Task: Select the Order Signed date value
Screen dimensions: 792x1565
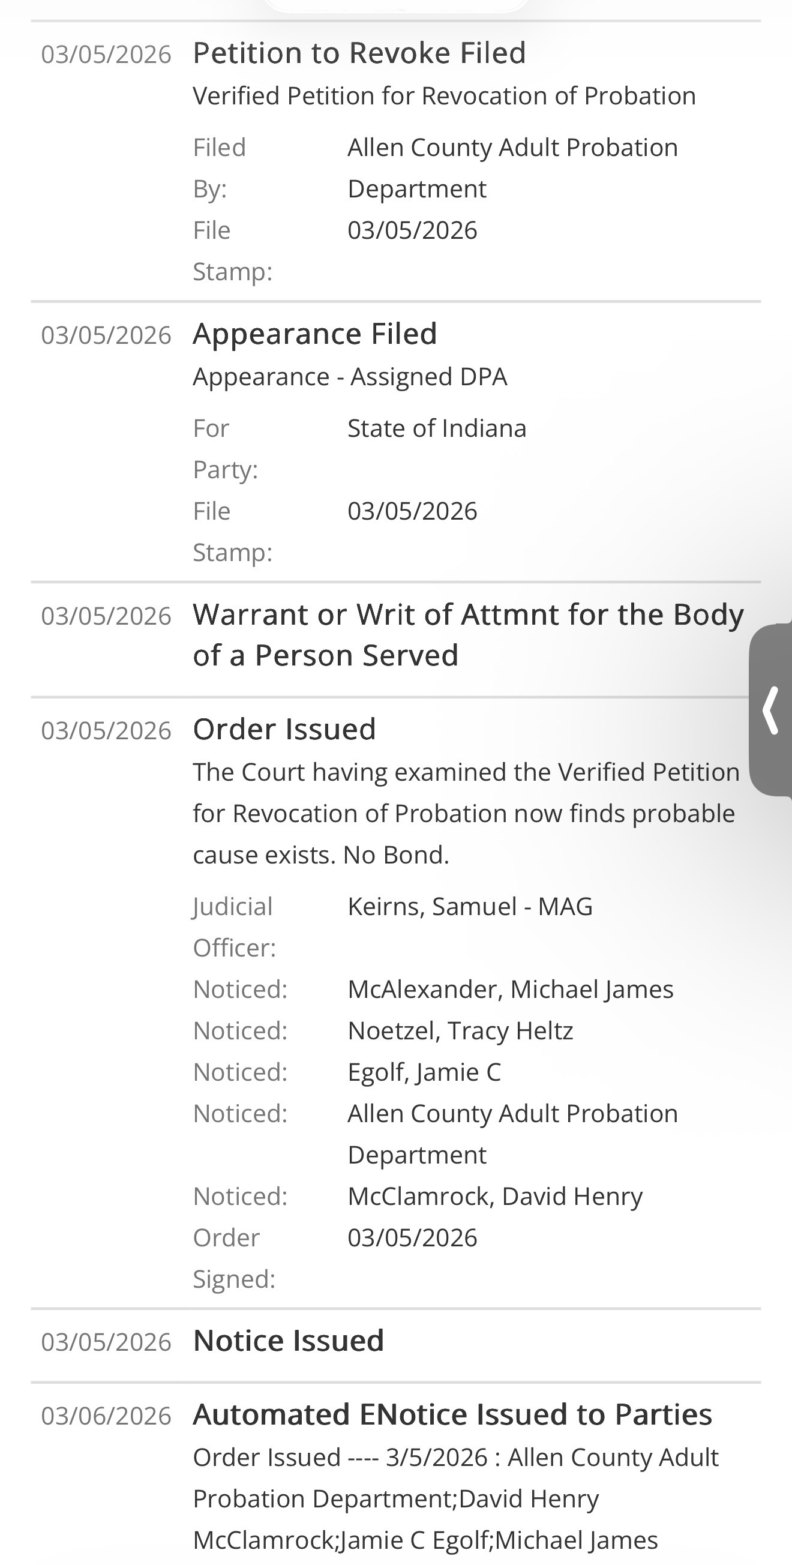Action: tap(412, 1237)
